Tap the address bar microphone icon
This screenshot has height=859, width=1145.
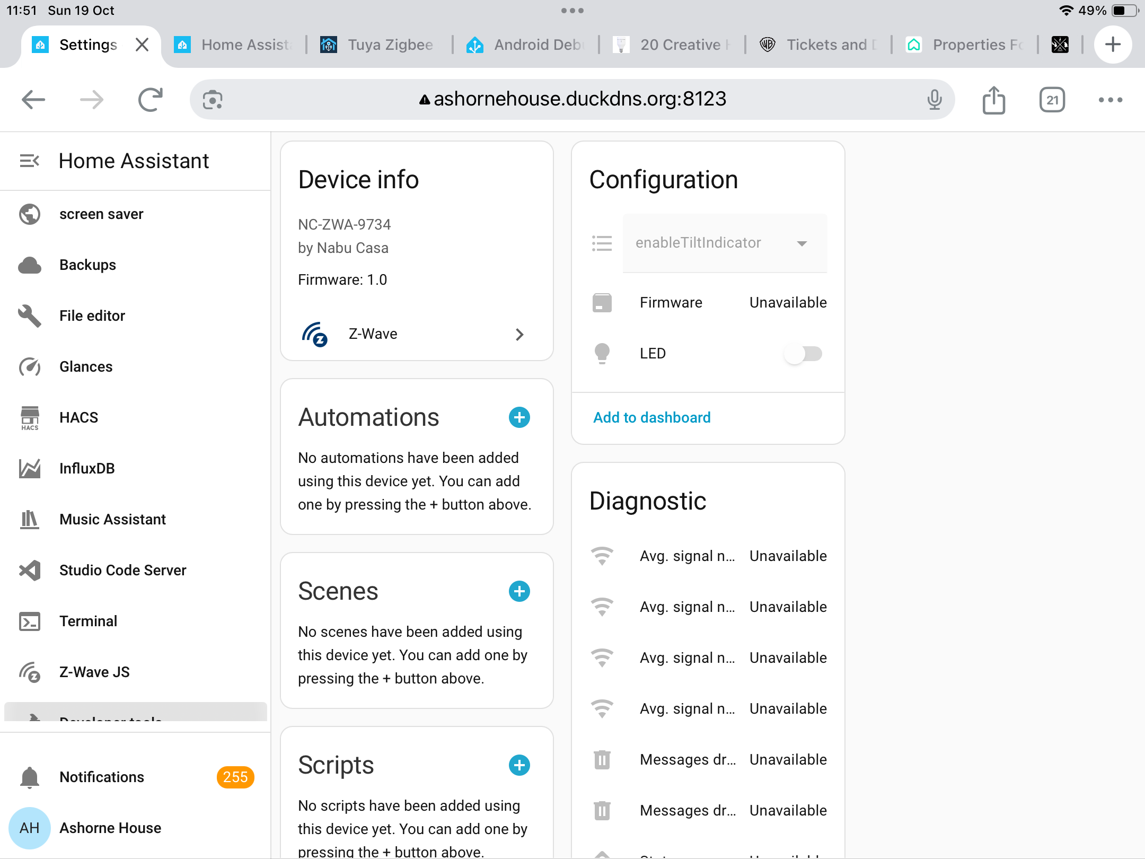(x=935, y=100)
